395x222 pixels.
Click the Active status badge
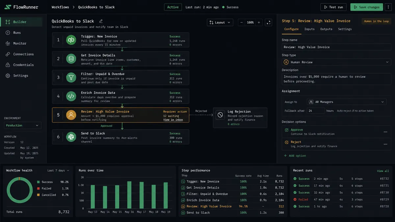click(x=173, y=7)
